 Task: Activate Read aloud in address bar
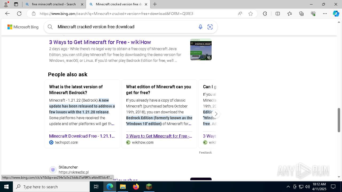(240, 14)
